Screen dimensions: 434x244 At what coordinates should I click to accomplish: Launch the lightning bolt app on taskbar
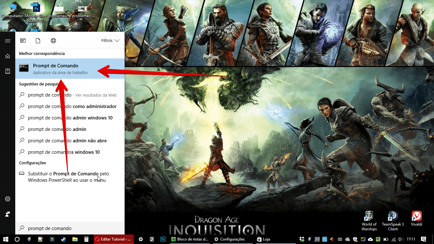click(29, 239)
